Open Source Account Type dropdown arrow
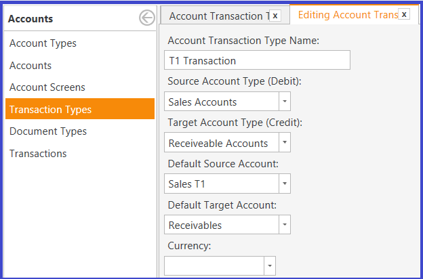The height and width of the screenshot is (279, 423). pyautogui.click(x=285, y=102)
